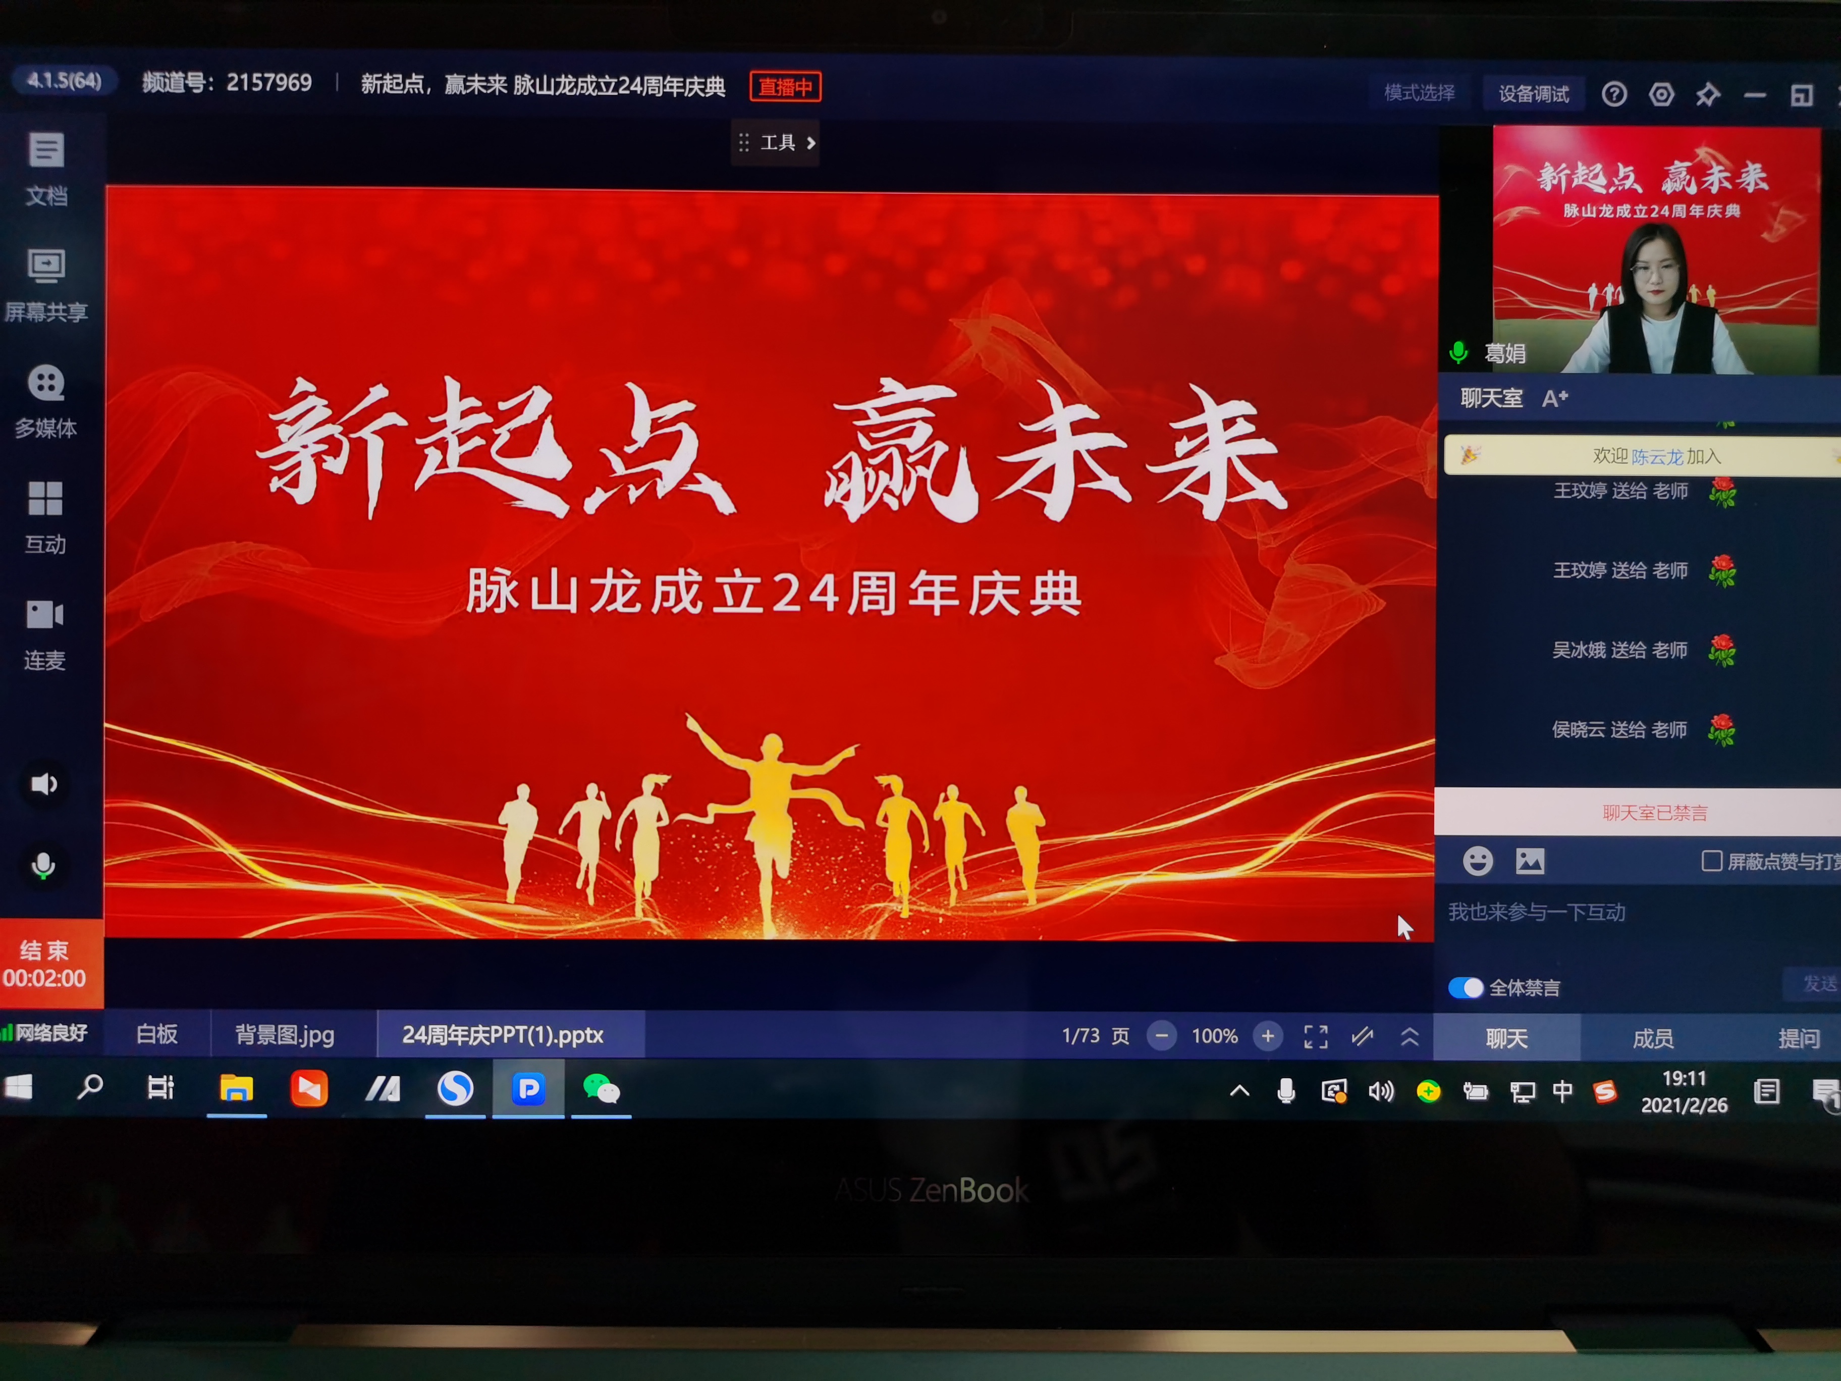The image size is (1841, 1381).
Task: Select the 背景图.jpg tab
Action: (x=285, y=1035)
